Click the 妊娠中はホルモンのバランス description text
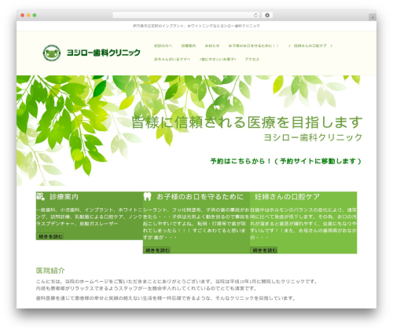This screenshot has height=332, width=393. [x=303, y=224]
